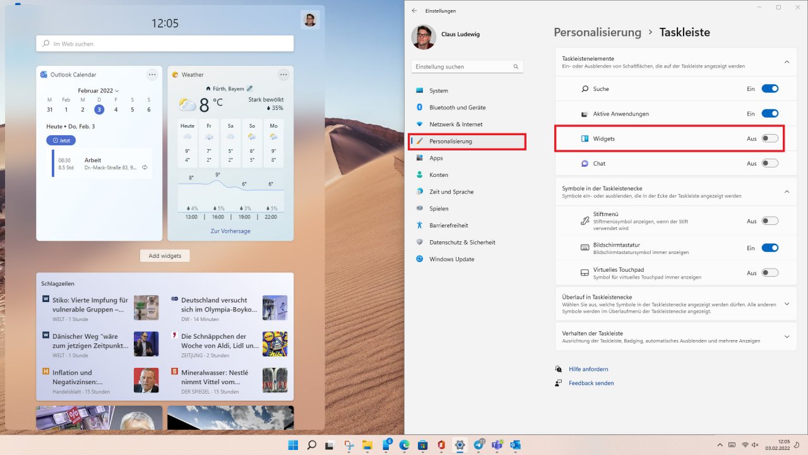
Task: Click Feedback senden link
Action: coord(591,383)
